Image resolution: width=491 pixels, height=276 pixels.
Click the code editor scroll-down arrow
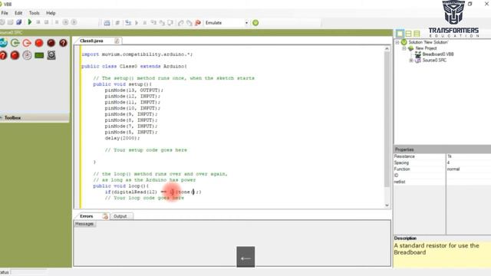point(387,205)
